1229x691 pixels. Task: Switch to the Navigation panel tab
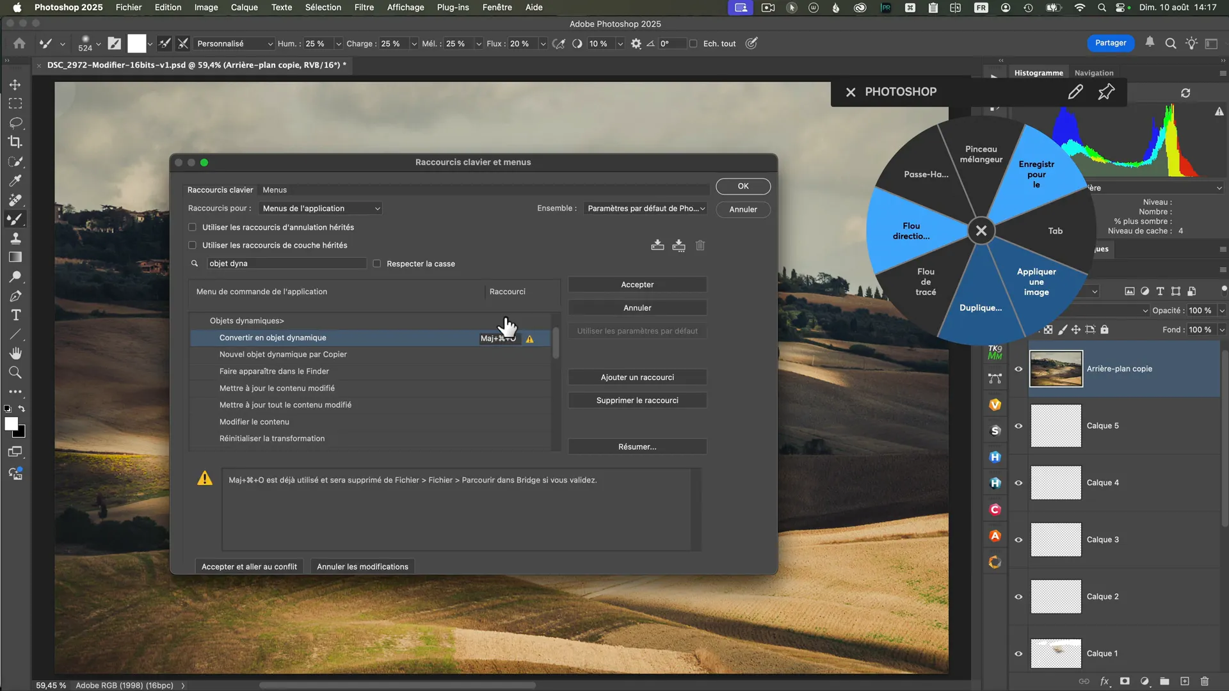(x=1093, y=73)
